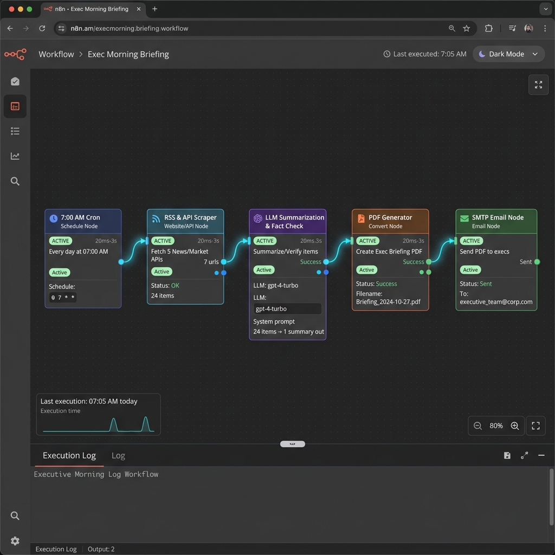Switch to the Execution Log tab

tap(69, 455)
